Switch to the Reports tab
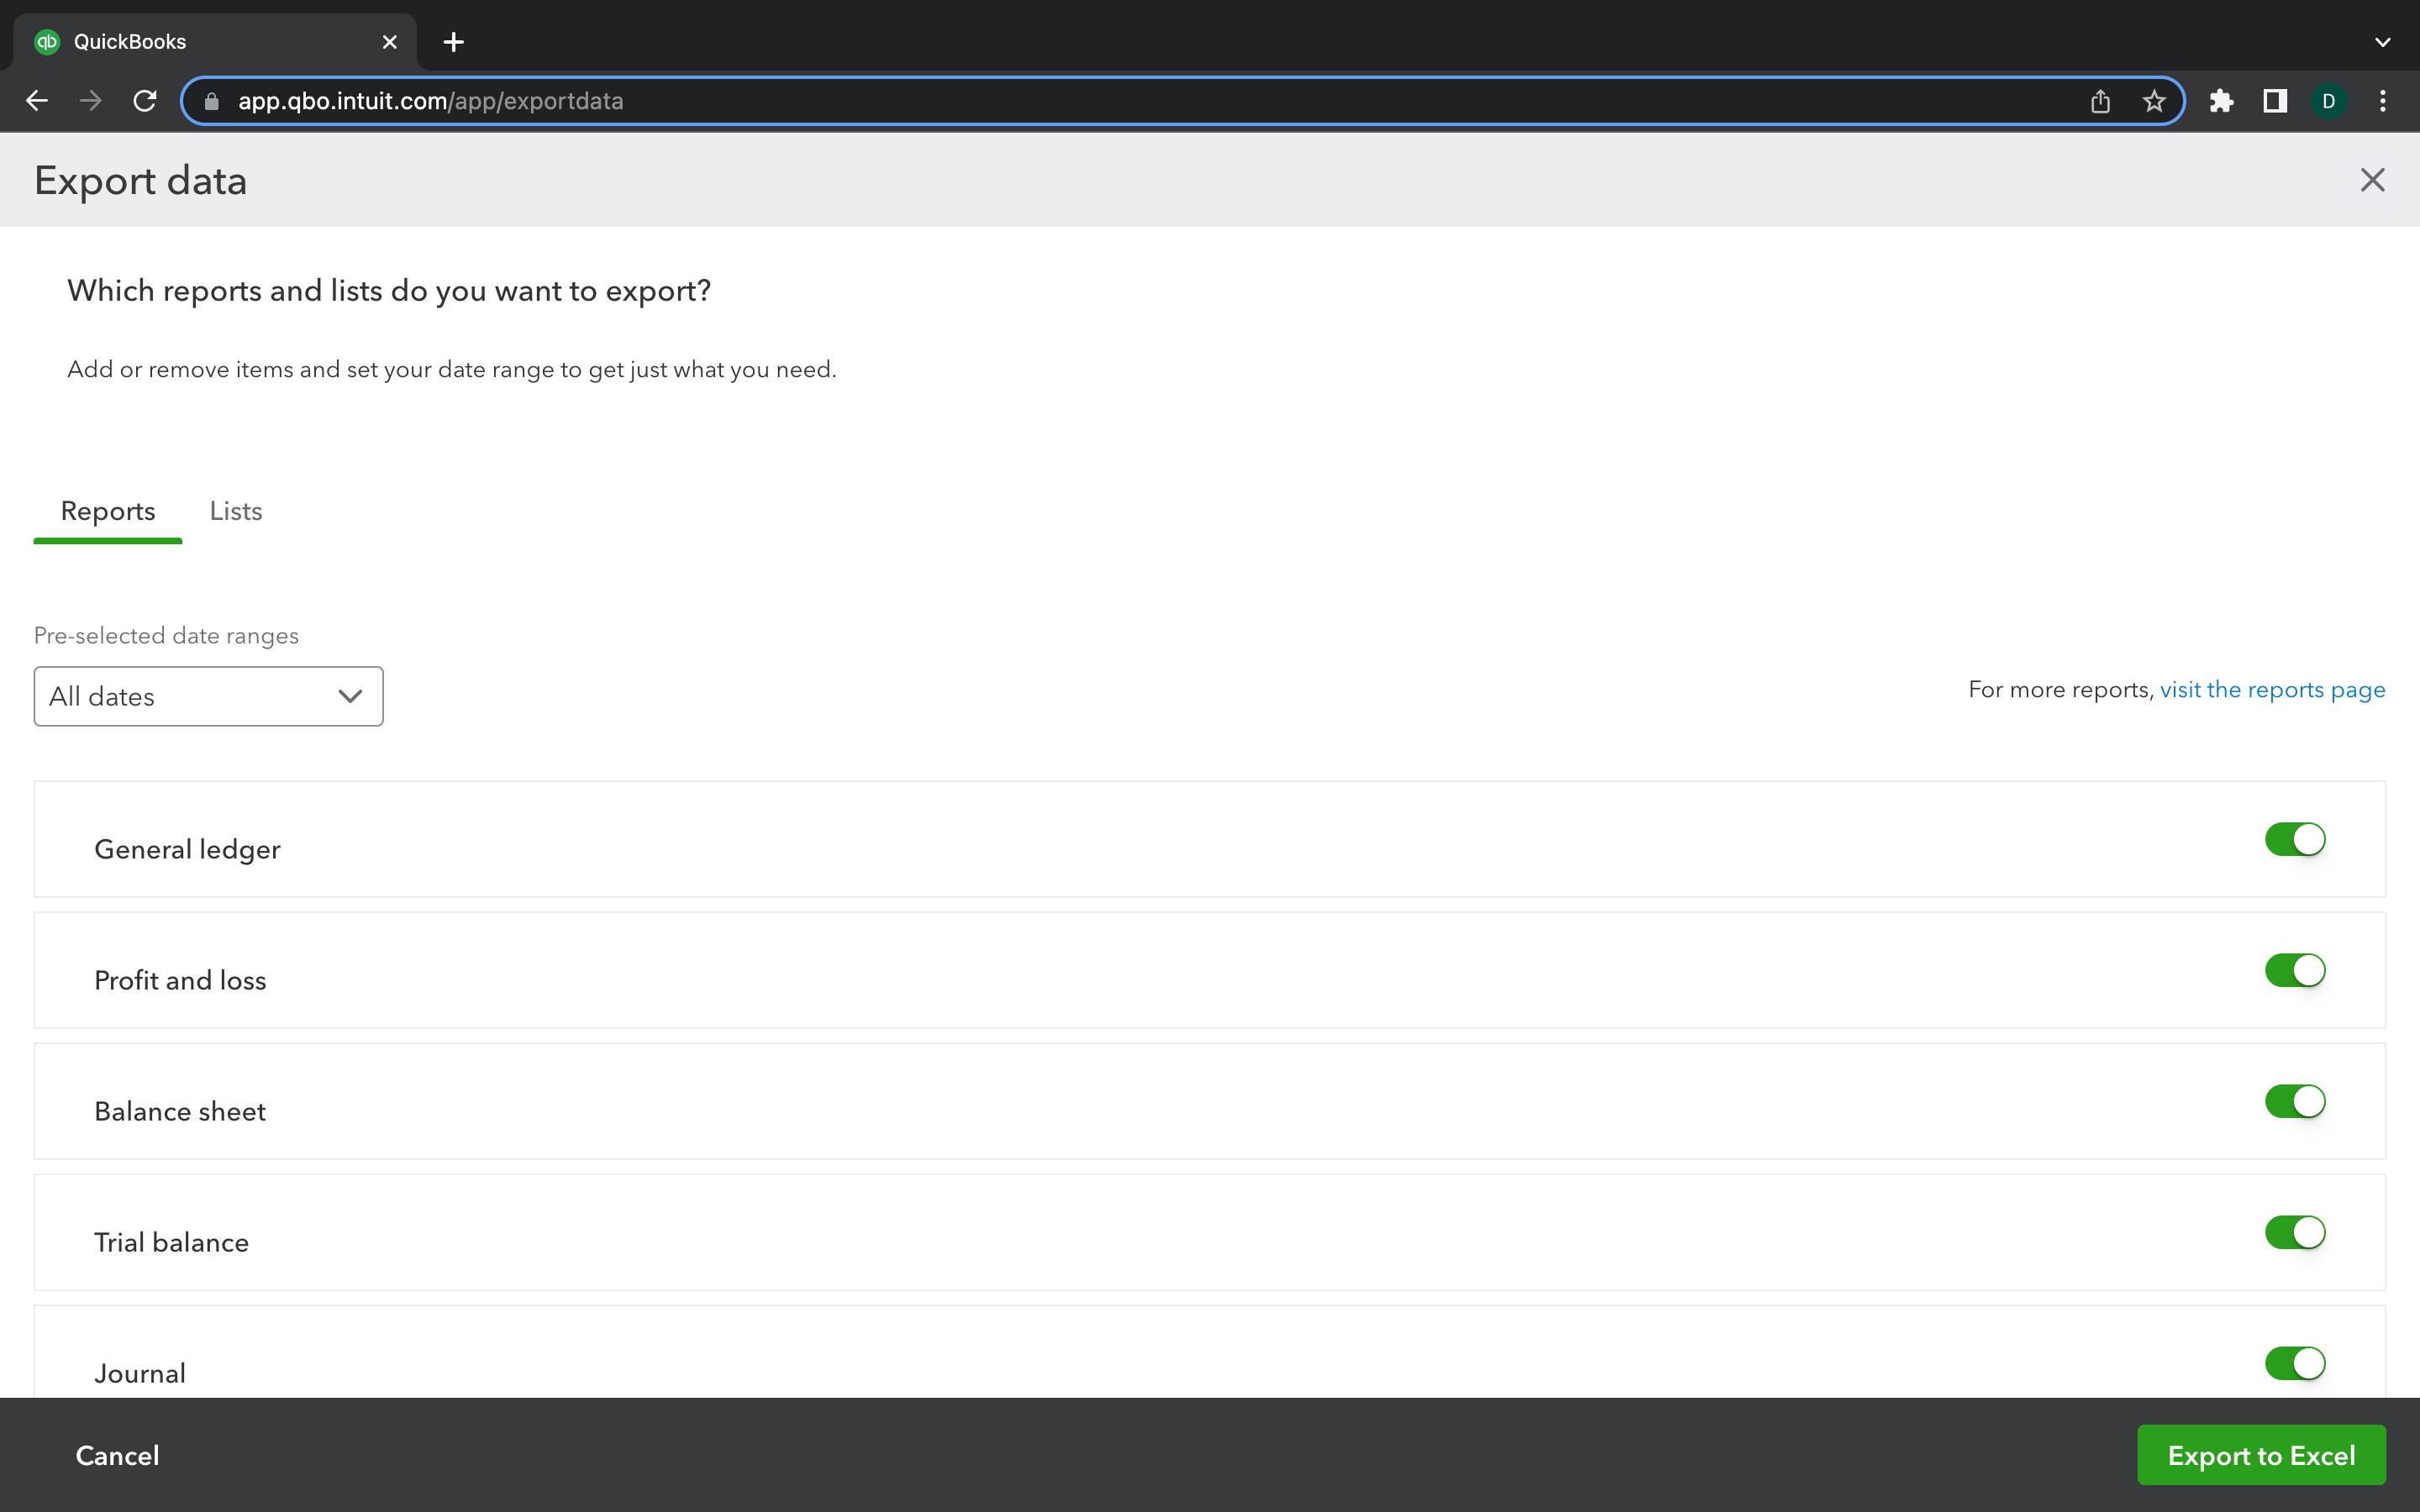Image resolution: width=2420 pixels, height=1512 pixels. click(x=108, y=512)
